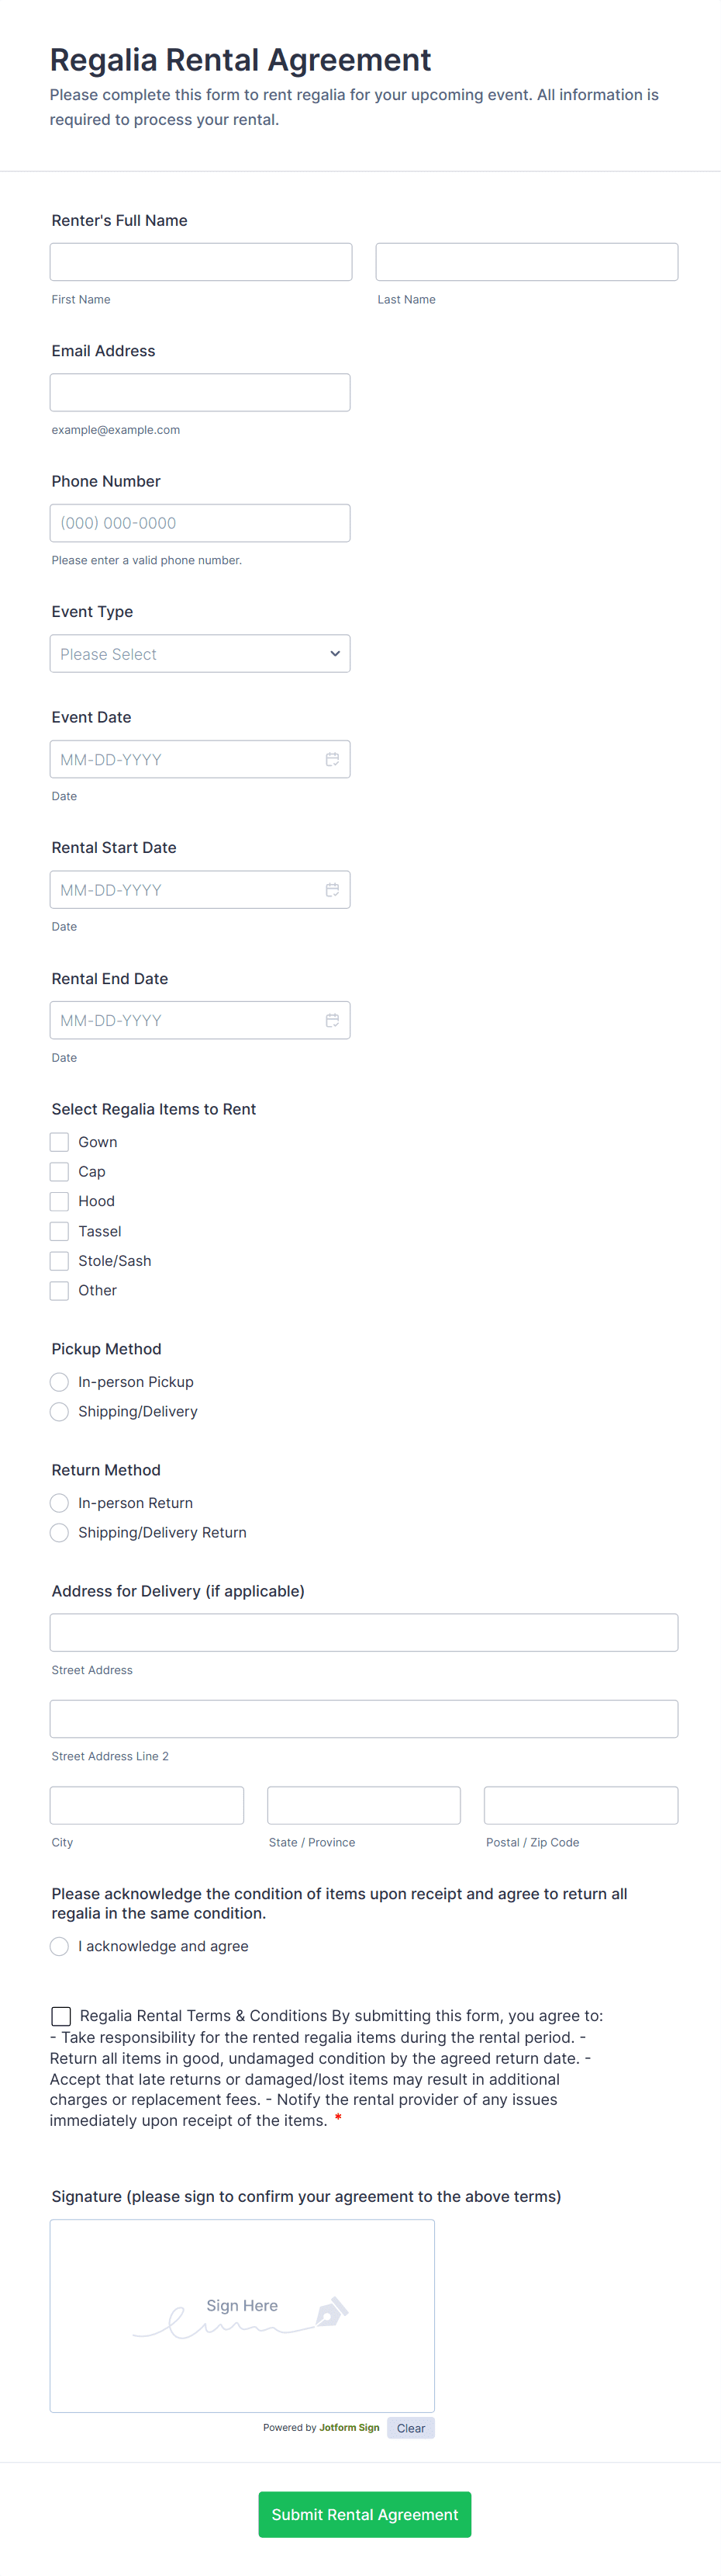Image resolution: width=721 pixels, height=2576 pixels.
Task: Open the Rental Start Date calendar icon
Action: (x=332, y=889)
